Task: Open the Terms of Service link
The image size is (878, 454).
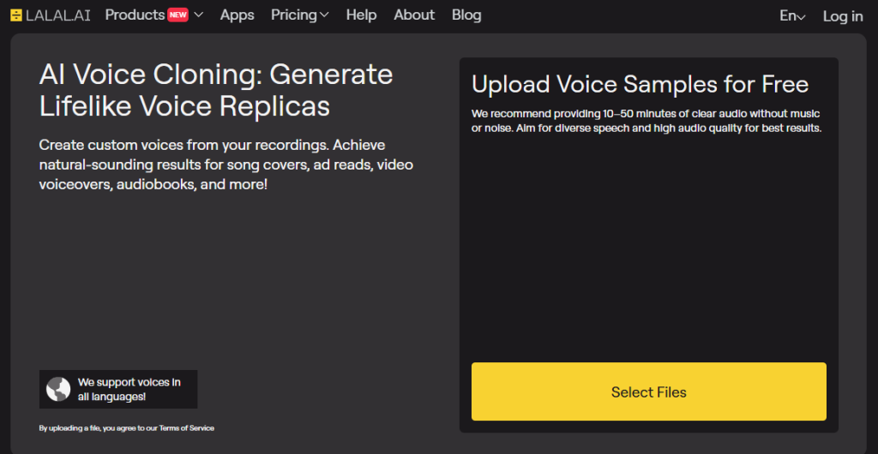Action: pos(186,428)
